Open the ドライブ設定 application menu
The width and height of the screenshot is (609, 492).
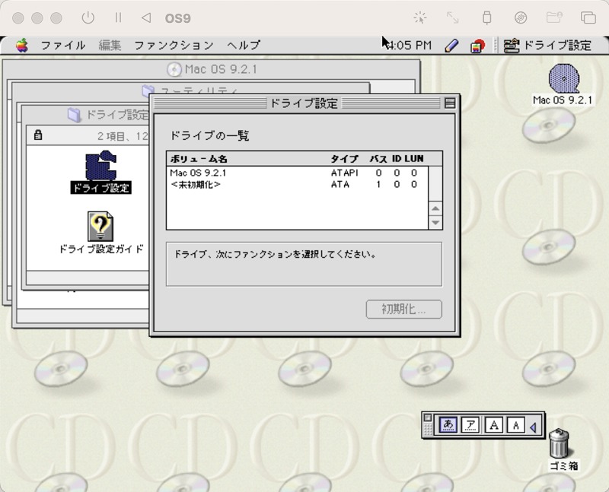pos(547,46)
